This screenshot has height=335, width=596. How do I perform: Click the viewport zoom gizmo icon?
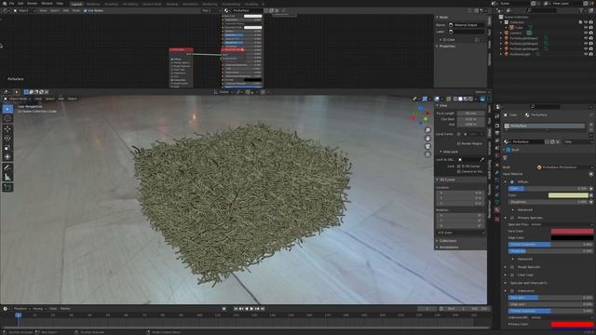[x=427, y=130]
